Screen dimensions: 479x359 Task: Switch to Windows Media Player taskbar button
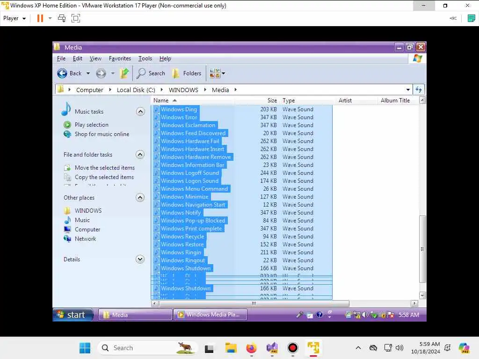(x=210, y=315)
